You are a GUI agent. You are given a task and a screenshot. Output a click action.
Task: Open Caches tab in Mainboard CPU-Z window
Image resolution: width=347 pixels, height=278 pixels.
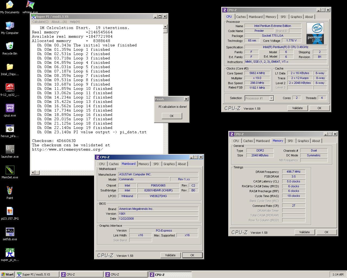pos(114,164)
